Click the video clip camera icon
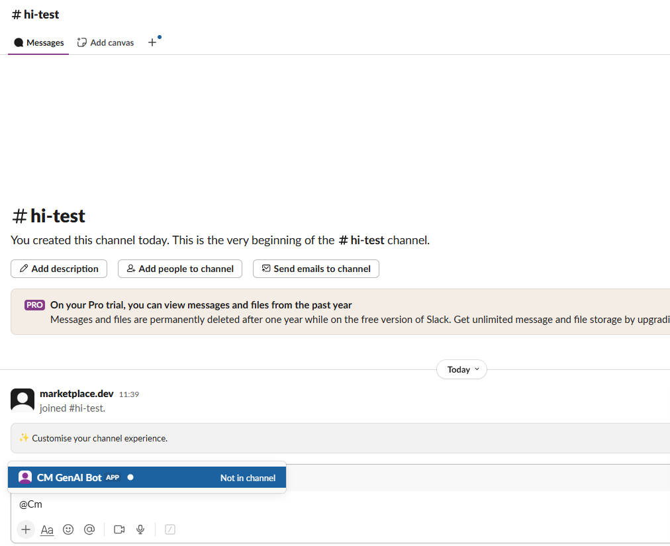Viewport: 670px width, 546px height. [x=119, y=529]
